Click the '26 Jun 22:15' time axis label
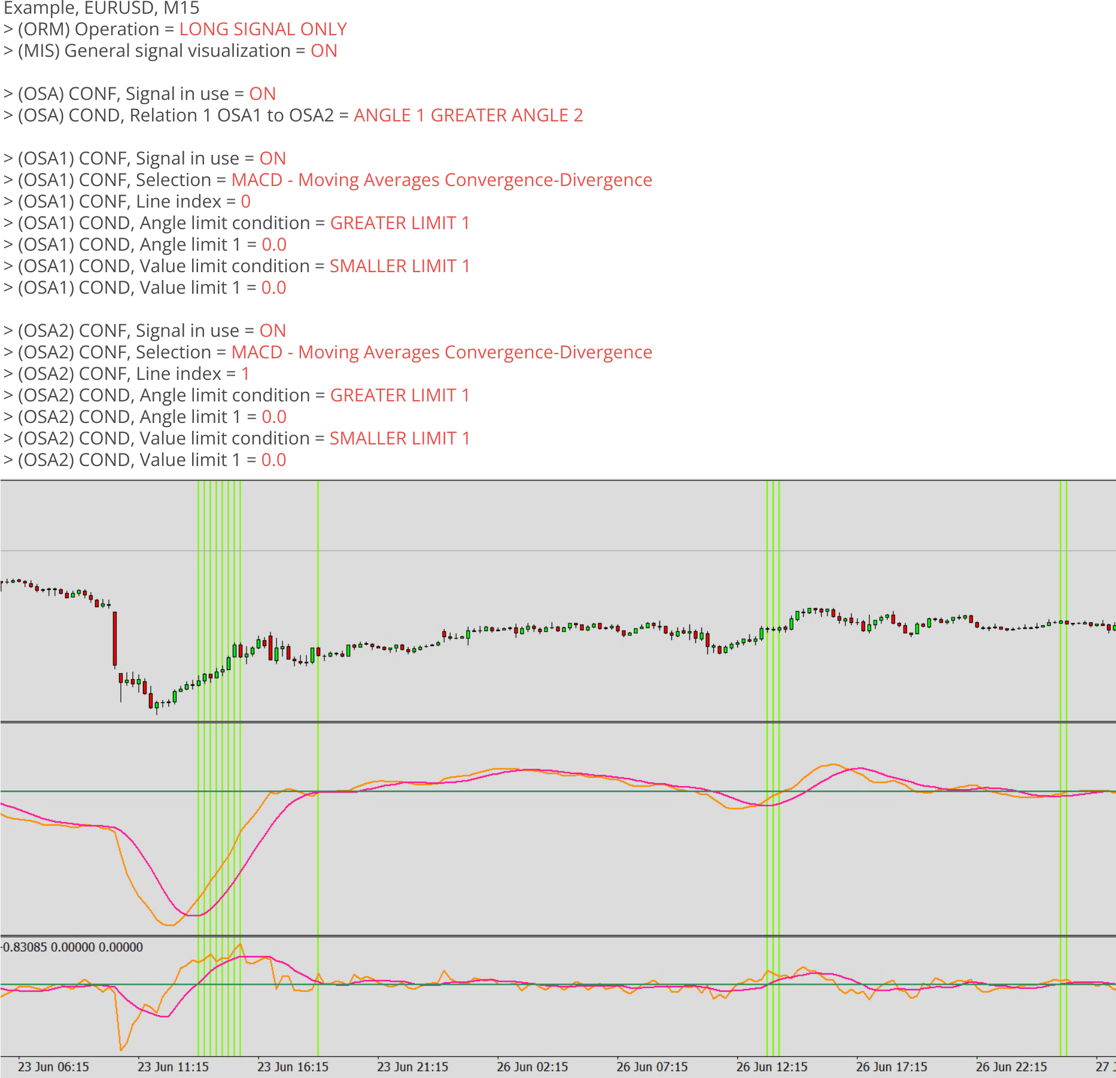The width and height of the screenshot is (1116, 1078). point(1011,1067)
